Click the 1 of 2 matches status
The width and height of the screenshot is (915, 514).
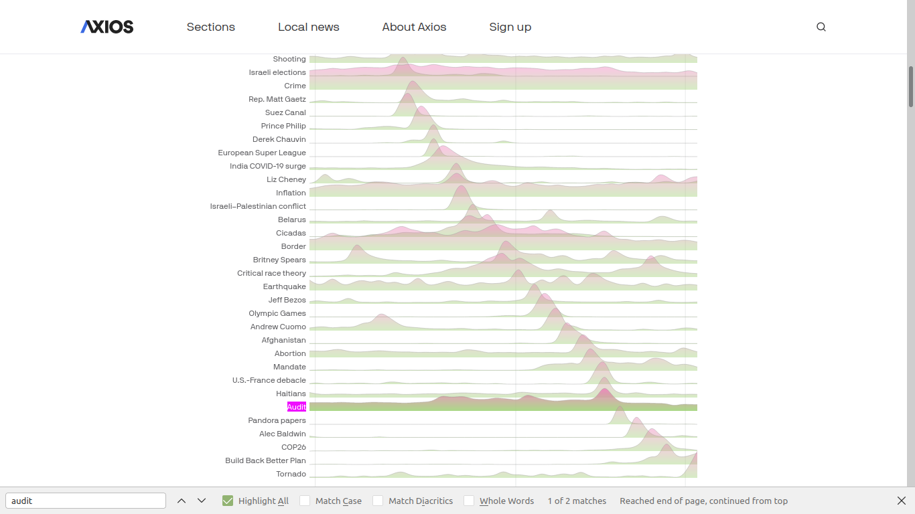[x=577, y=501]
